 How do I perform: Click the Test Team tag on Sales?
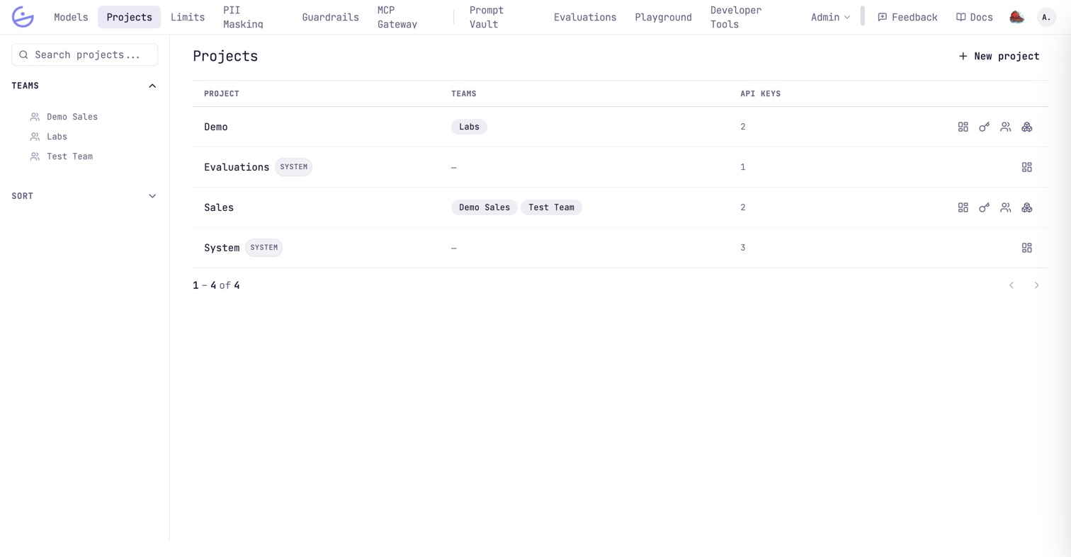[x=551, y=208]
